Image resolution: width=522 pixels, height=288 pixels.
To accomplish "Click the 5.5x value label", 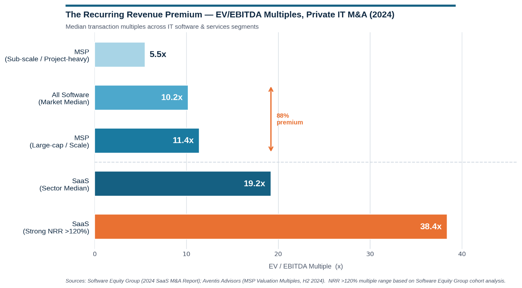I will [158, 54].
